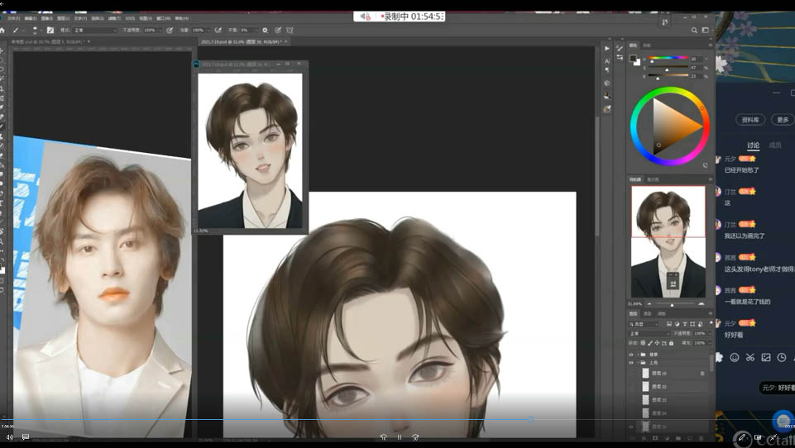
Task: Open smoothing options gear icon
Action: pyautogui.click(x=265, y=30)
